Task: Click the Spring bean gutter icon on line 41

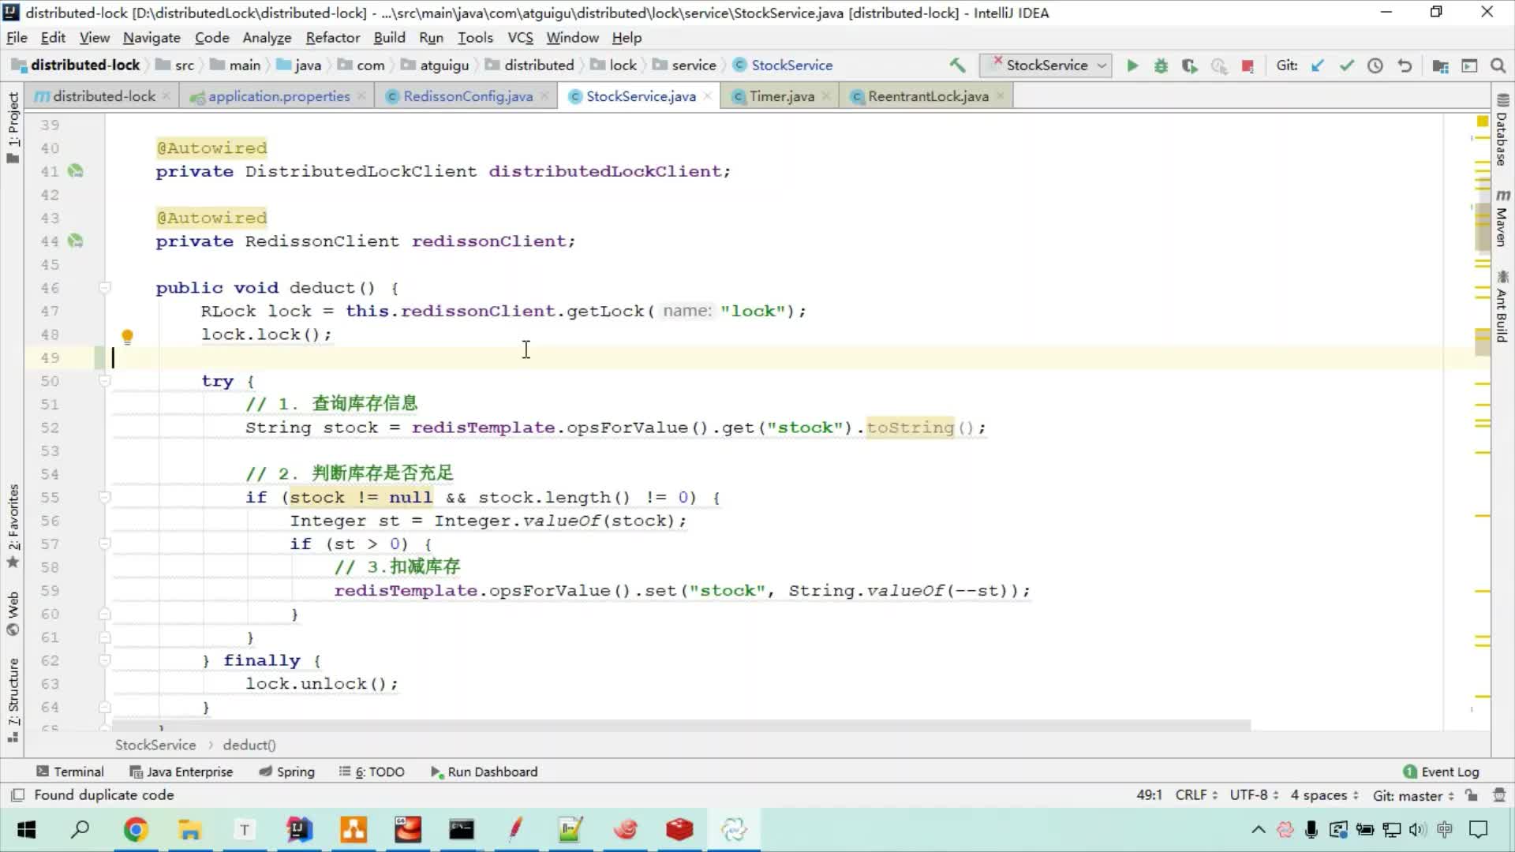Action: click(76, 171)
